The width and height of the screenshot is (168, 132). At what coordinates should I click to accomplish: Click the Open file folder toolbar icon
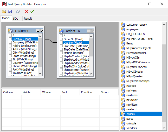click(4, 12)
